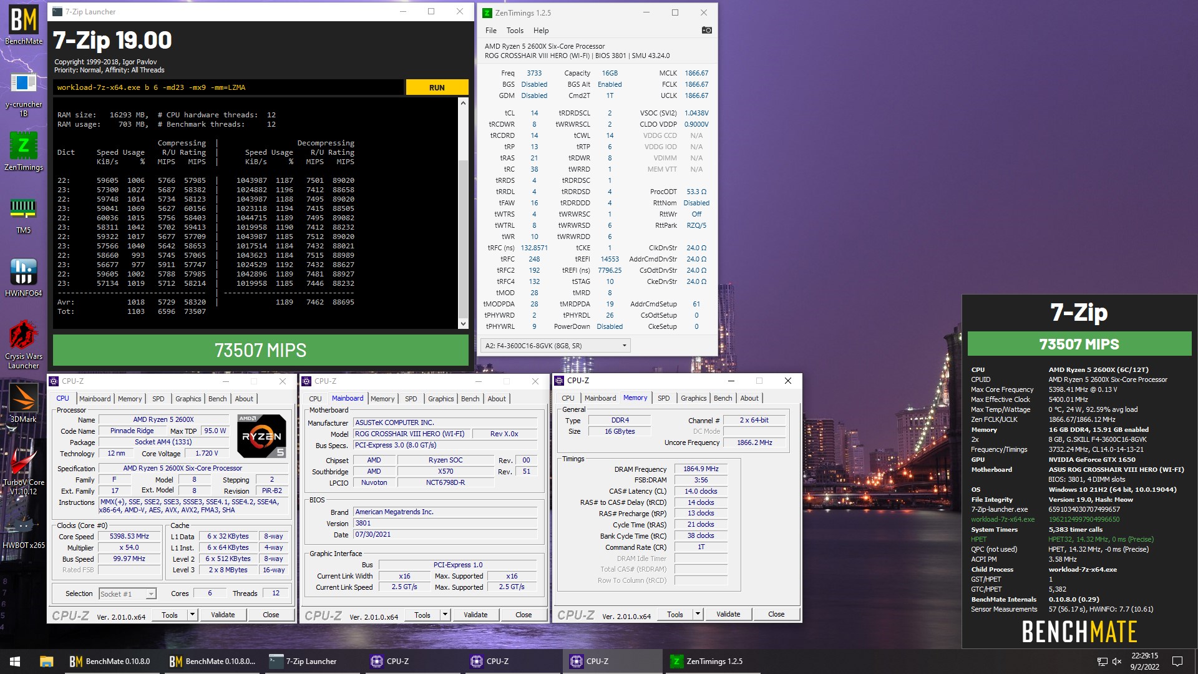Click the yellow RUN button in 7-Zip Launcher
Viewport: 1198px width, 674px height.
click(x=437, y=87)
